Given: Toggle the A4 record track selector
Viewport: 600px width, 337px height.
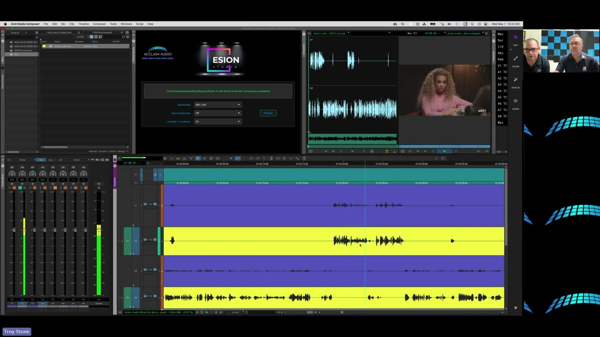Looking at the screenshot, I should pyautogui.click(x=136, y=297).
